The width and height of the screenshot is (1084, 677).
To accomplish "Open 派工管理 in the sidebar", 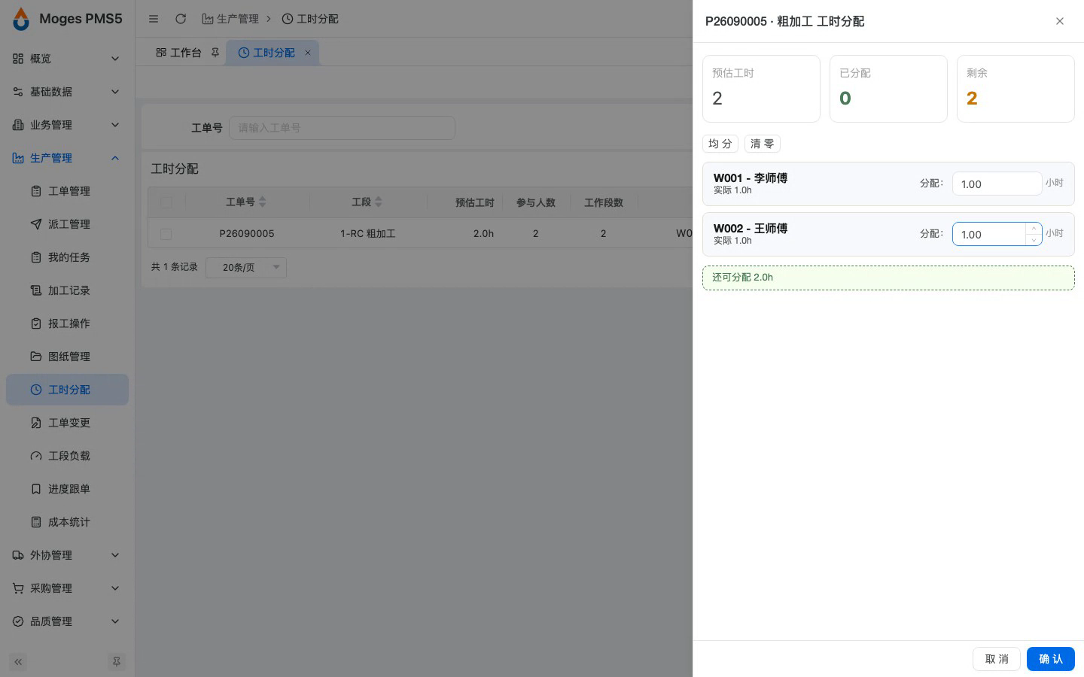I will [68, 224].
